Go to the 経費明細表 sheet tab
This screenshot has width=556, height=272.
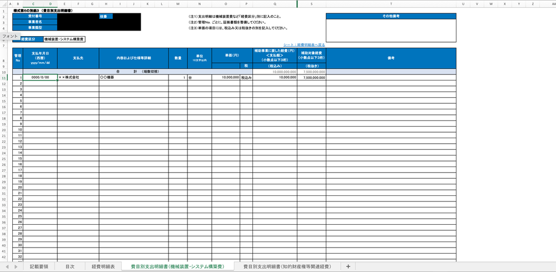[x=103, y=267]
